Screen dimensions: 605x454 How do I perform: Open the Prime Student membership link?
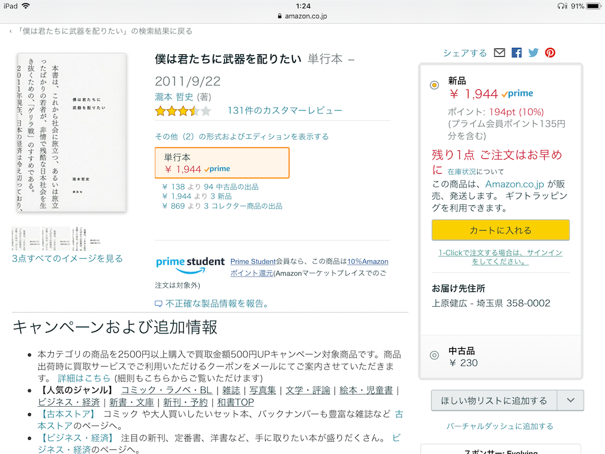coord(253,262)
